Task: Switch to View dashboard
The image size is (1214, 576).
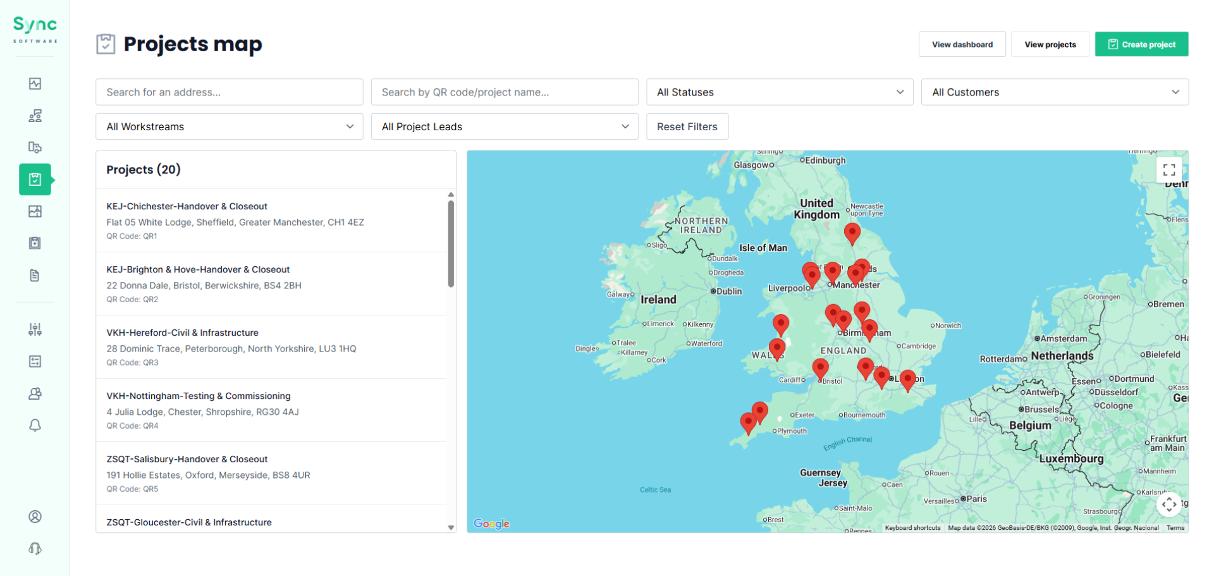Action: coord(962,44)
